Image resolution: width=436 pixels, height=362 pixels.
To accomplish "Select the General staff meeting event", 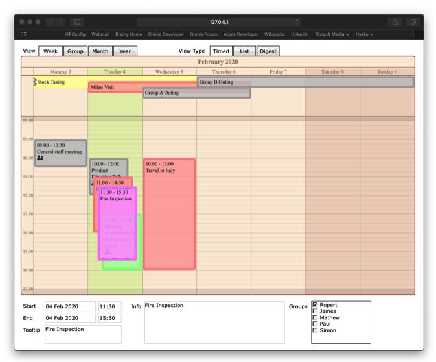I will [x=61, y=153].
